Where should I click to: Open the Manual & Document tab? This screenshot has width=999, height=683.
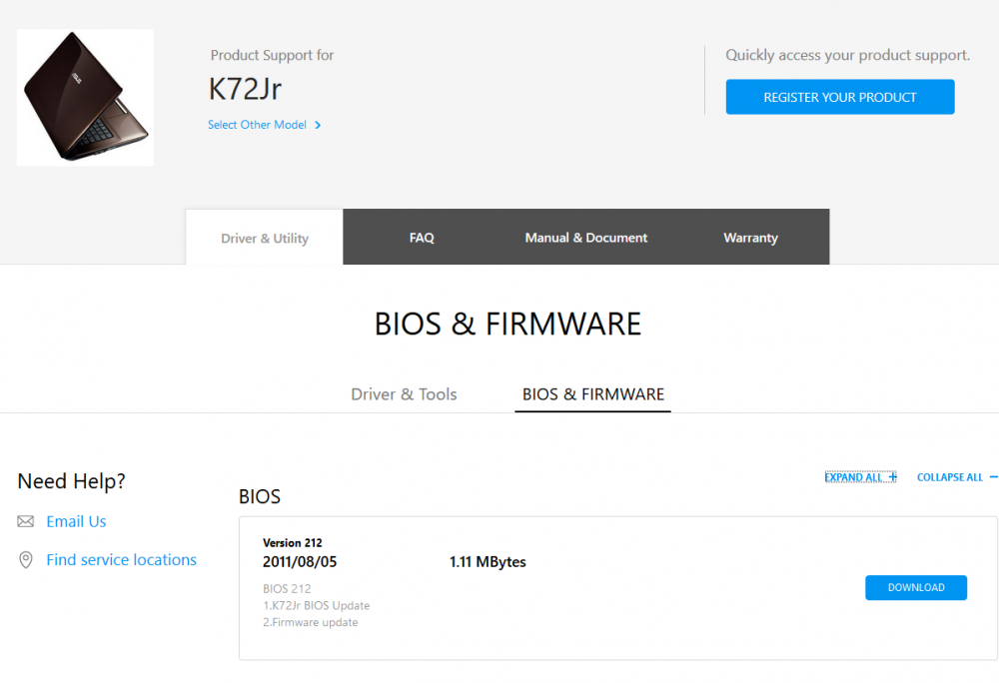586,238
